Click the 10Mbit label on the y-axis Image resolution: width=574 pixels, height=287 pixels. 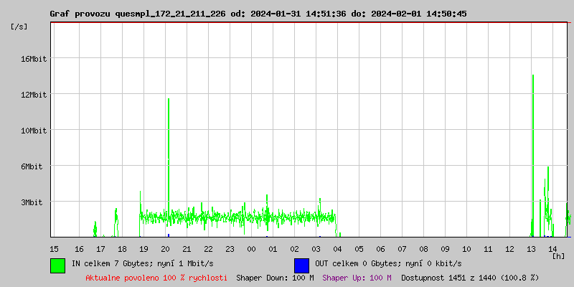34,131
